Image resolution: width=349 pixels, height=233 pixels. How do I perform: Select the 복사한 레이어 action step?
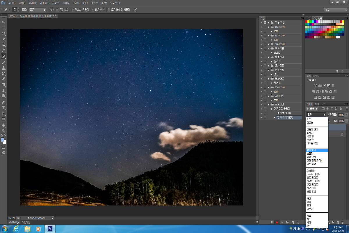click(x=284, y=113)
